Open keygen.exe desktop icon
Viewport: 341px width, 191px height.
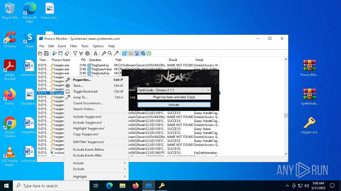tap(309, 125)
